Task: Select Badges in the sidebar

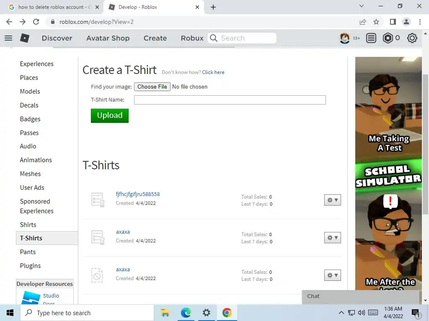Action: coord(30,119)
